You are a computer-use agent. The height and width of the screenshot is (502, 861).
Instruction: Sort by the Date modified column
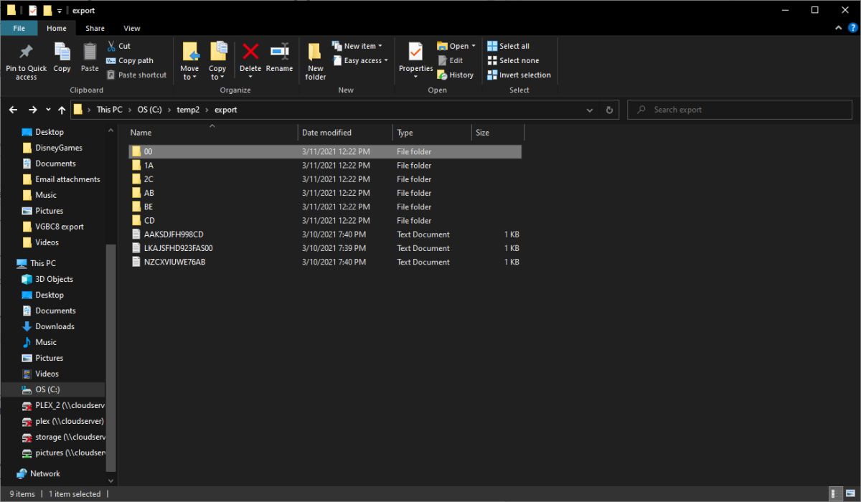click(345, 133)
